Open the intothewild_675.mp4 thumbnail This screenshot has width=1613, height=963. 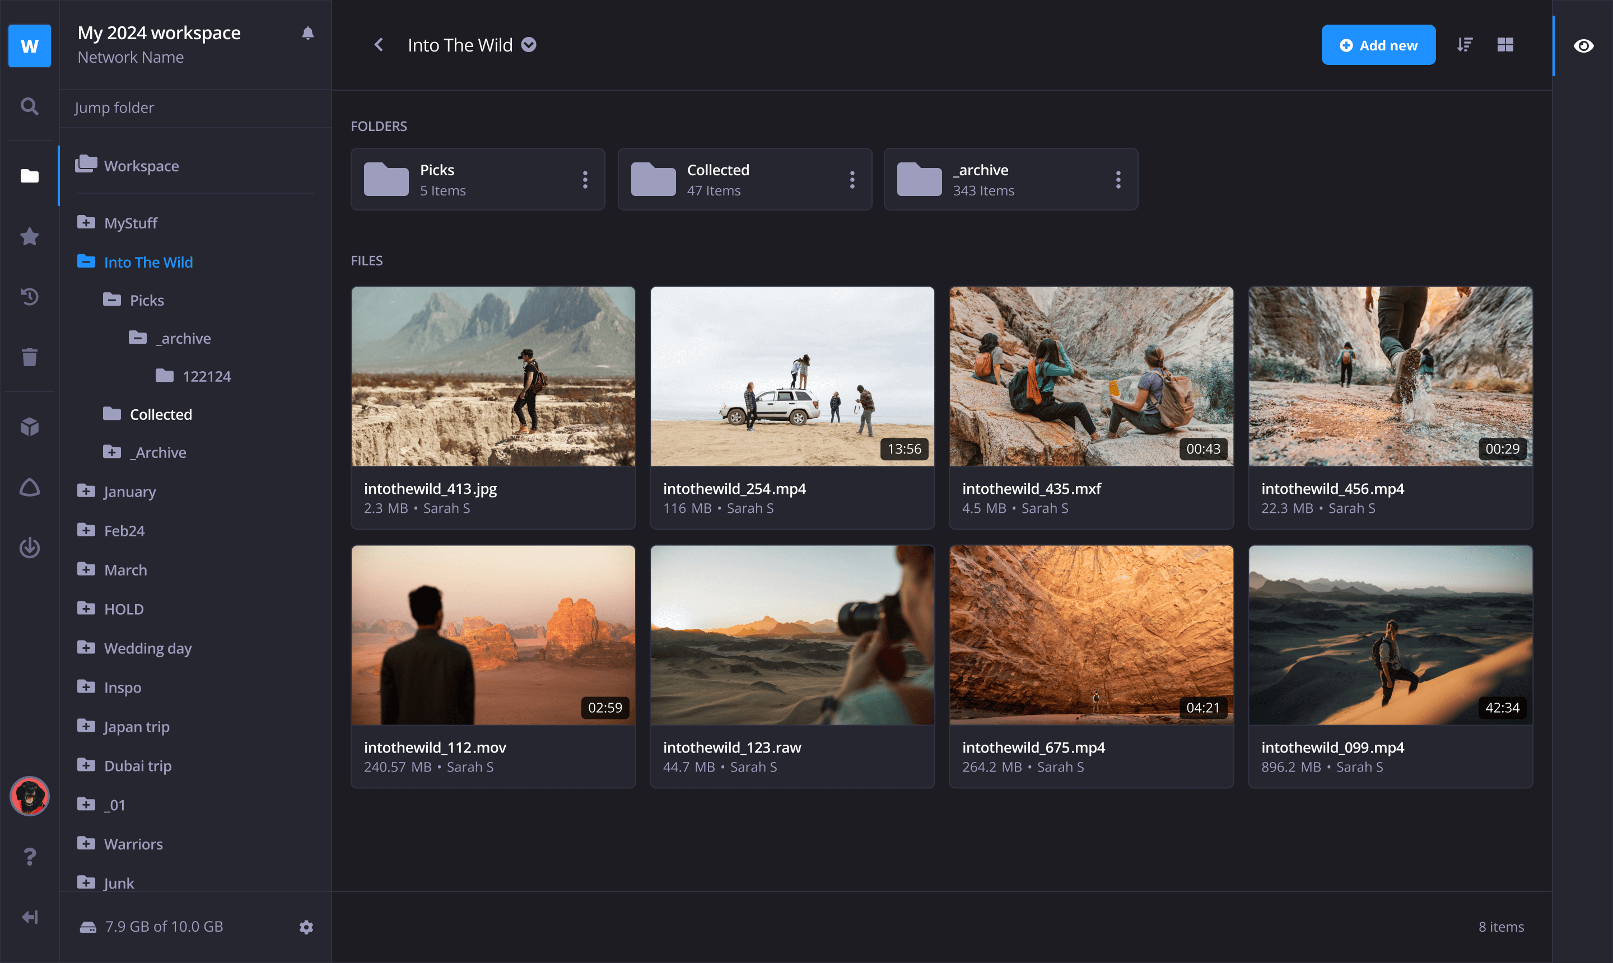pos(1090,635)
